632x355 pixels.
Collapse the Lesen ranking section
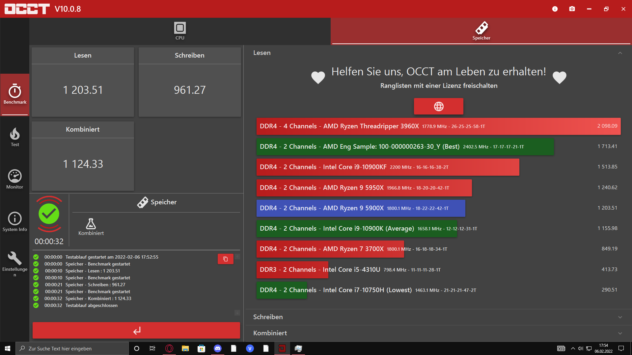click(620, 53)
